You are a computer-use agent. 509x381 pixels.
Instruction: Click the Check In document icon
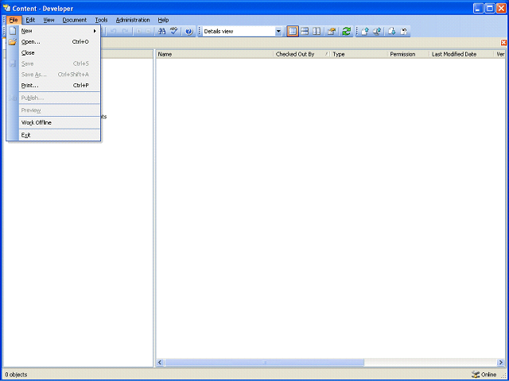coord(365,32)
